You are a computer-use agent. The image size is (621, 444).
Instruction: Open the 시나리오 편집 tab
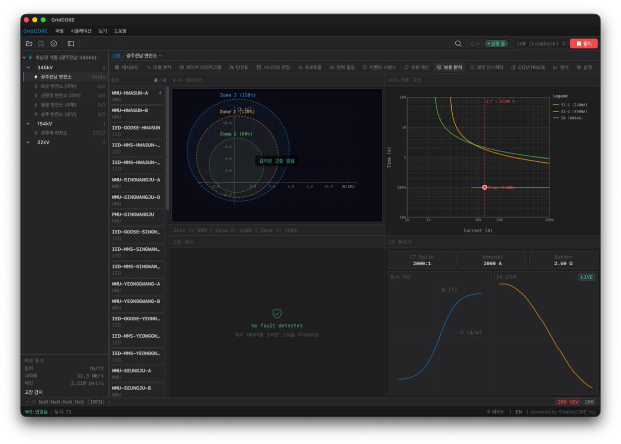274,67
